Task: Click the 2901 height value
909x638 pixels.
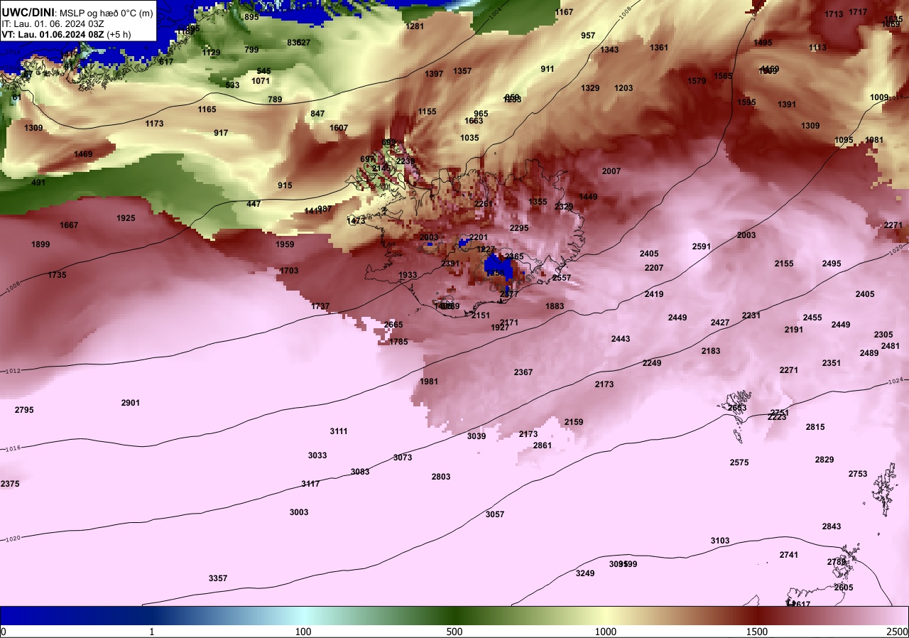Action: click(x=131, y=403)
